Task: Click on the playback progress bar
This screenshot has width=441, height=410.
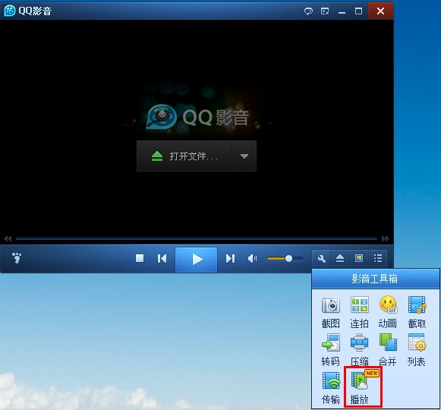Action: (197, 238)
